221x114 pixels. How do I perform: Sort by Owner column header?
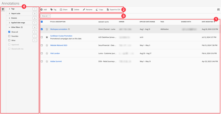click(x=121, y=22)
